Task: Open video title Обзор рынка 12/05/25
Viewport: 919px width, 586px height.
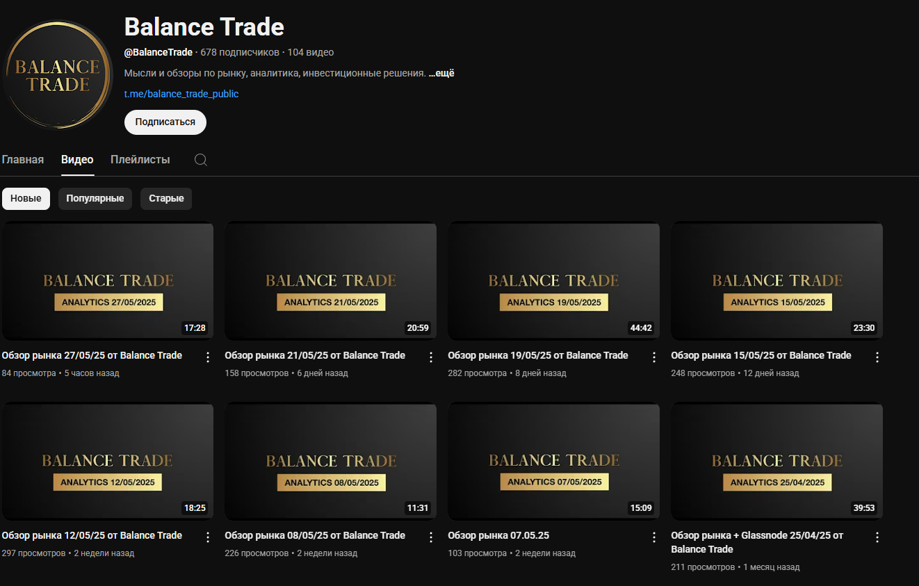Action: 92,535
